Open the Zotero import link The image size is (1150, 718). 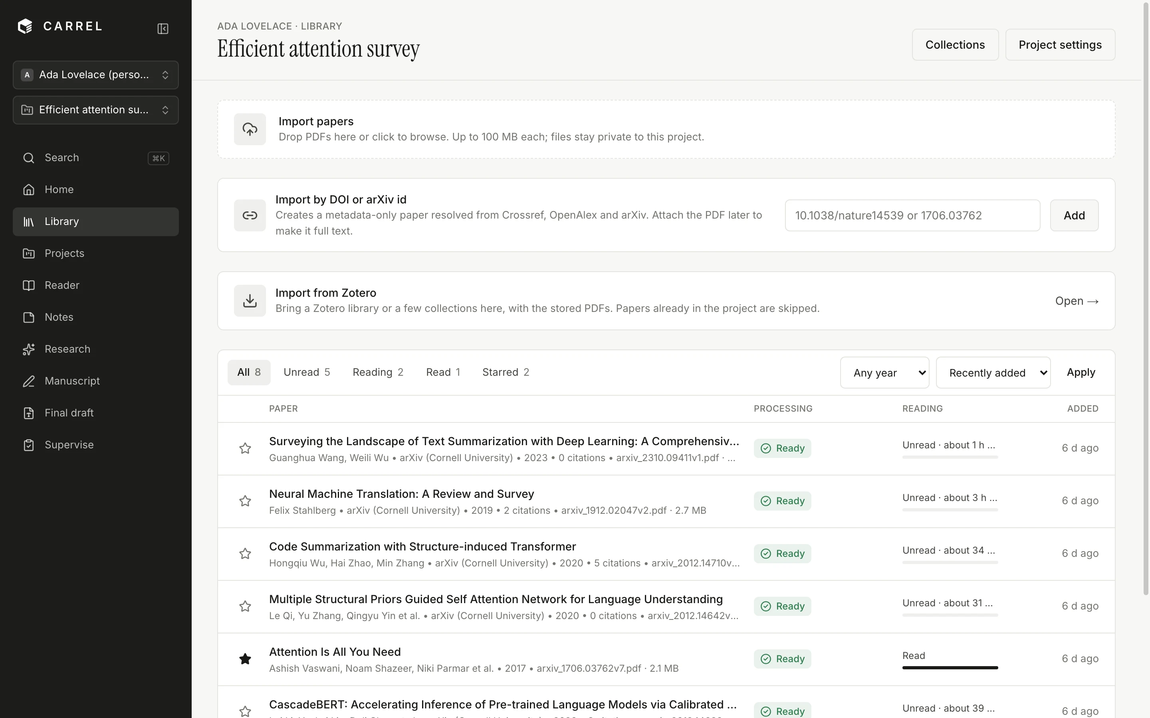click(1077, 301)
